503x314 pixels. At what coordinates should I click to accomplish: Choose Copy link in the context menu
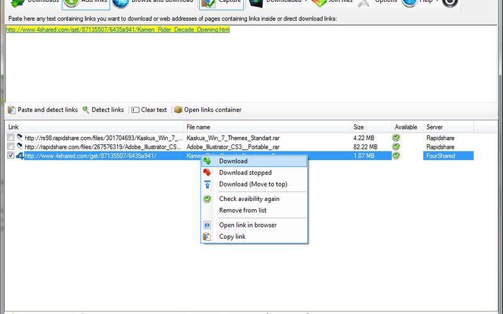click(254, 237)
